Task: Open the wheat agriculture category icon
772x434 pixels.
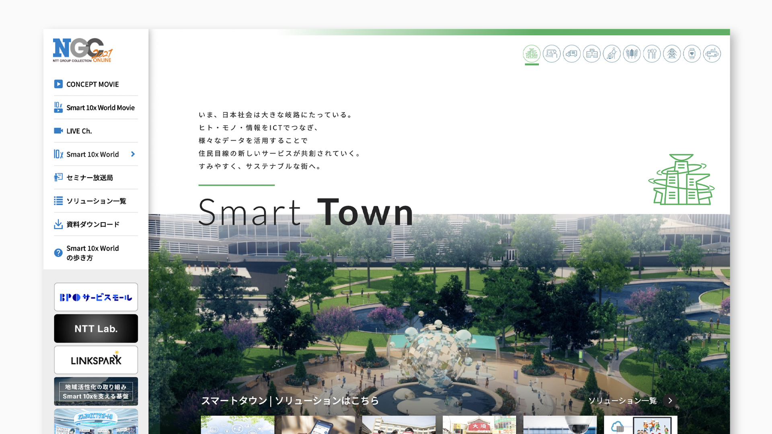Action: [632, 53]
